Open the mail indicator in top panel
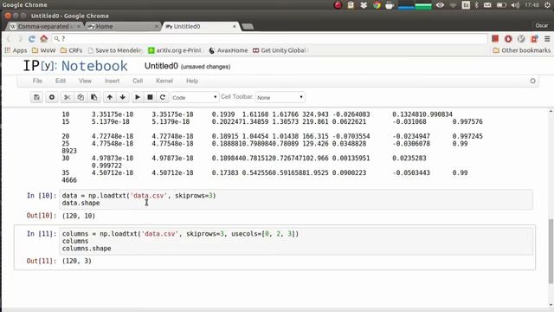Image resolution: width=554 pixels, height=312 pixels. coord(487,5)
